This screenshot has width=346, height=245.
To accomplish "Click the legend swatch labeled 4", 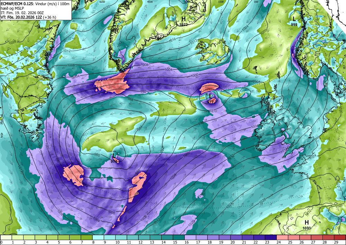I will pos(52,237).
